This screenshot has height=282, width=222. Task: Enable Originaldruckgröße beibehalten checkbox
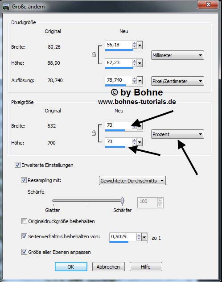coord(24,221)
